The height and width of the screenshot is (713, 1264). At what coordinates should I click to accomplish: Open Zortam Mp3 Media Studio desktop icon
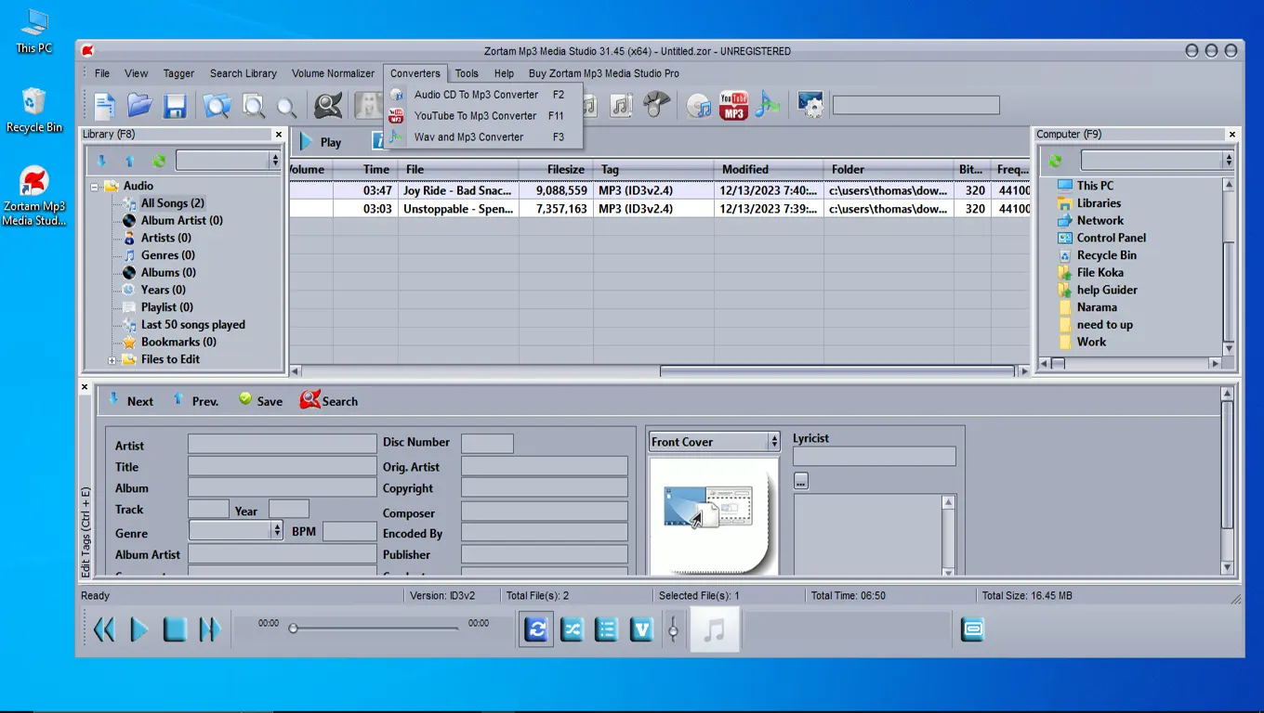(x=34, y=196)
